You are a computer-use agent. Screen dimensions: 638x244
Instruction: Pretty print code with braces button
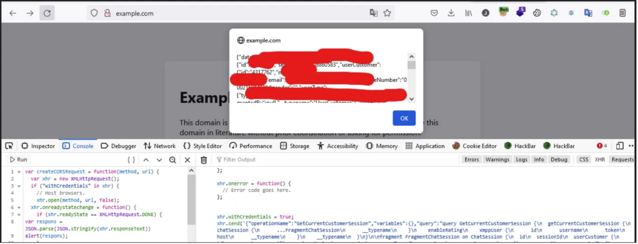131,159
